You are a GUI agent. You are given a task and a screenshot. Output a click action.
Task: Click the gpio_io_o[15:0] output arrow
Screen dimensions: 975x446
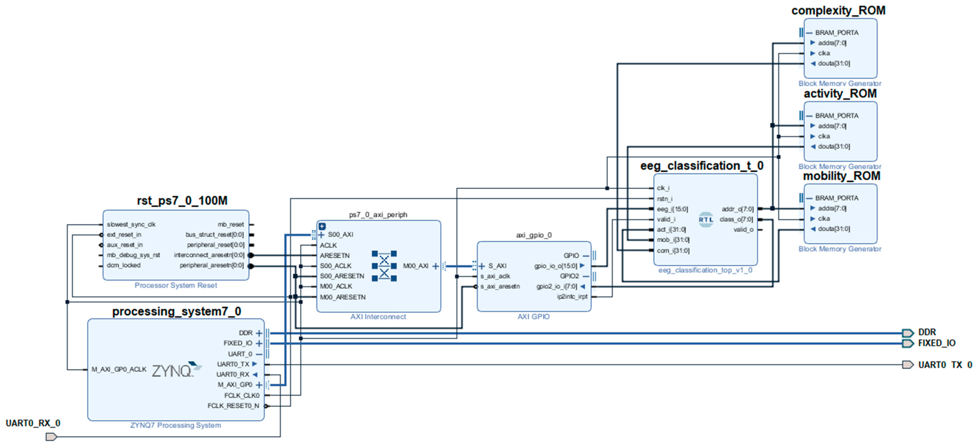pos(582,266)
